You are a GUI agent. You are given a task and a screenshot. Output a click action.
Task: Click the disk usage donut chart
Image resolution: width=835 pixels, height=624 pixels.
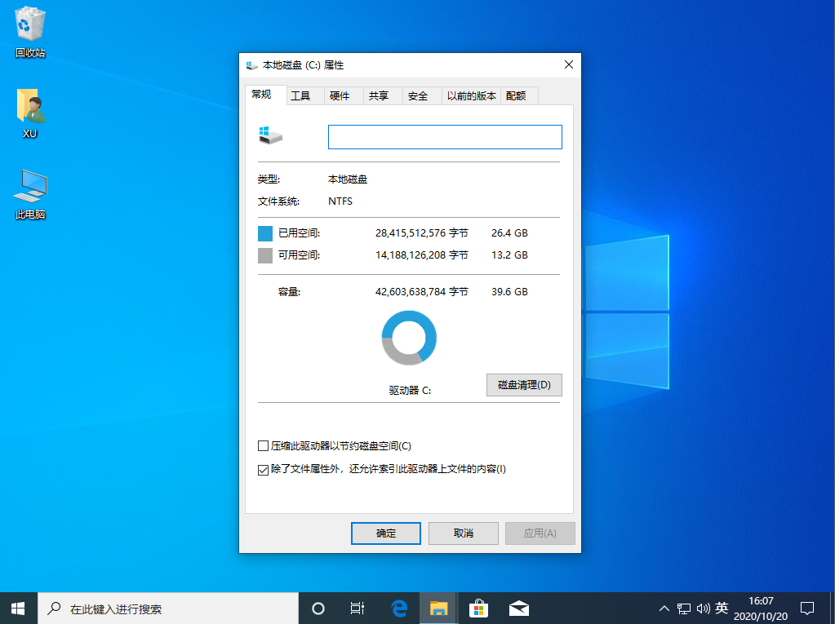pyautogui.click(x=409, y=338)
